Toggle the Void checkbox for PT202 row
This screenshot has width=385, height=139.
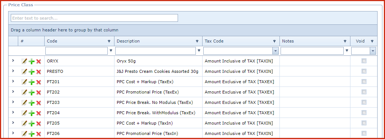point(364,92)
